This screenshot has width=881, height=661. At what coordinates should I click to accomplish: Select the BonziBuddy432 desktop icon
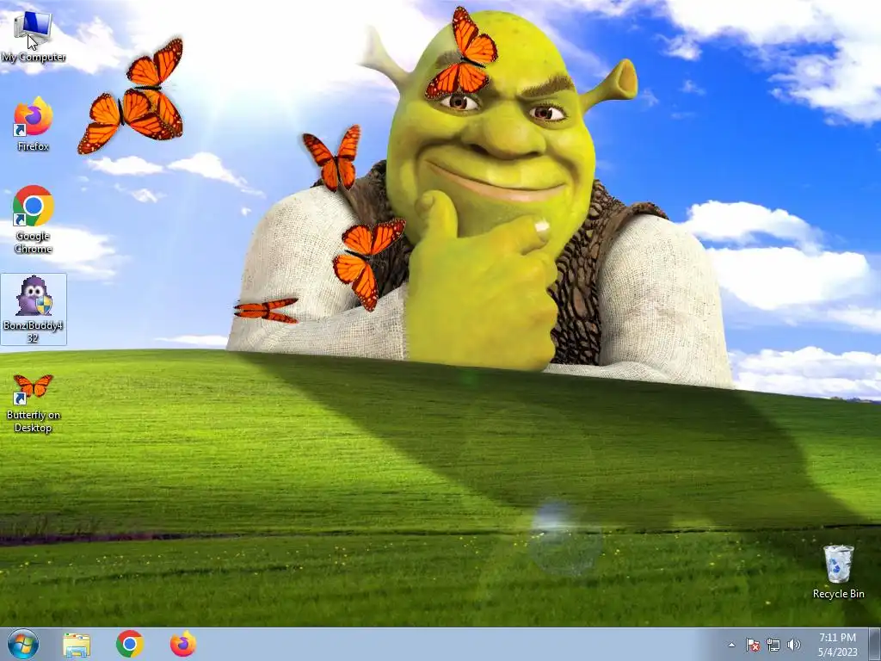coord(34,309)
